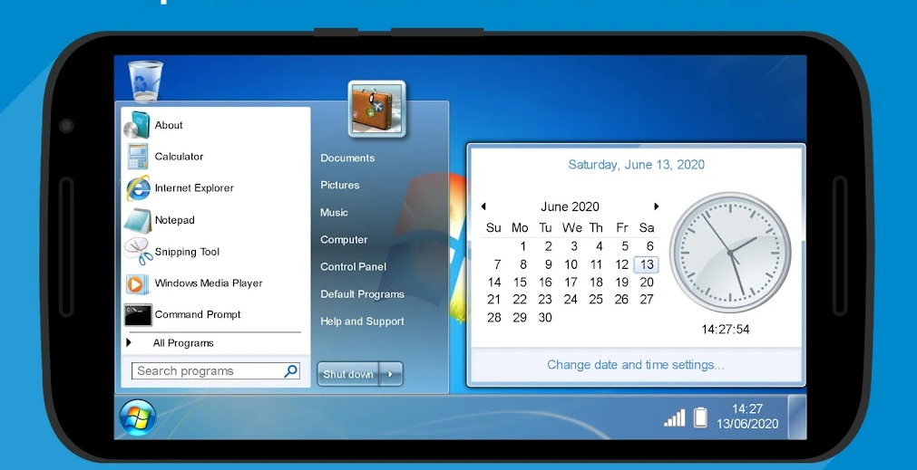Click the signal strength tray icon
Screen dimensions: 917x470
tap(674, 417)
